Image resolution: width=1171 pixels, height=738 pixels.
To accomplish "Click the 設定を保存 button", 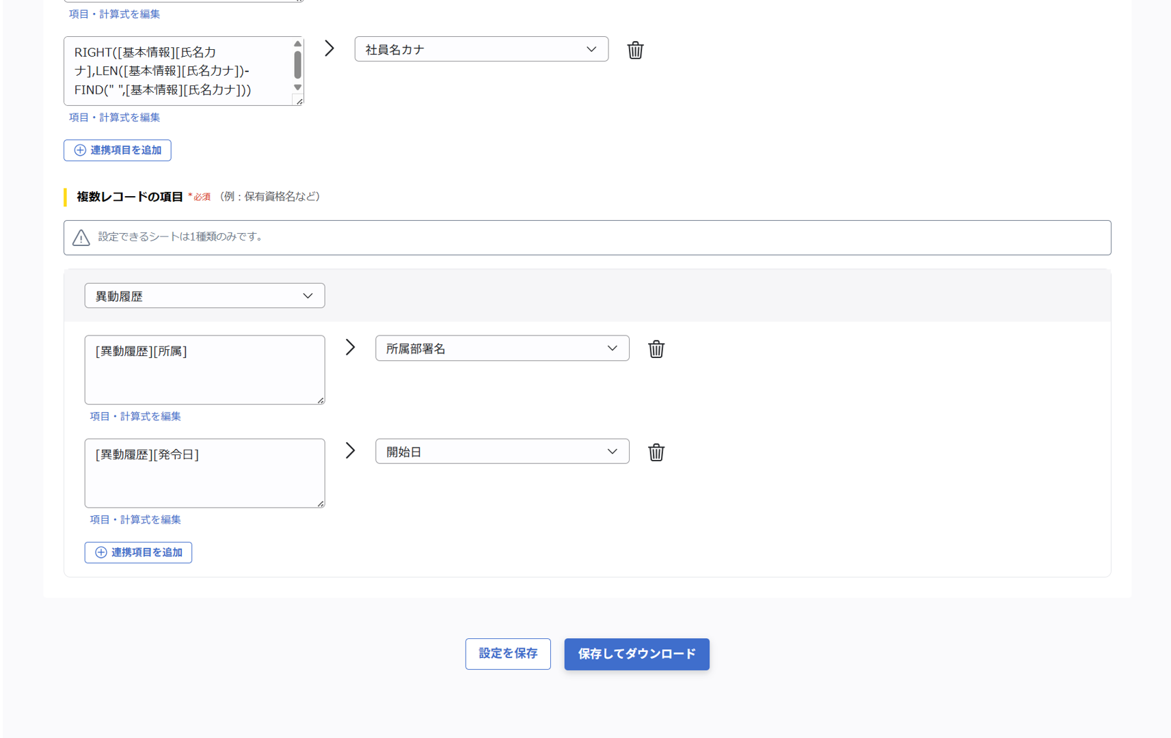I will (508, 653).
